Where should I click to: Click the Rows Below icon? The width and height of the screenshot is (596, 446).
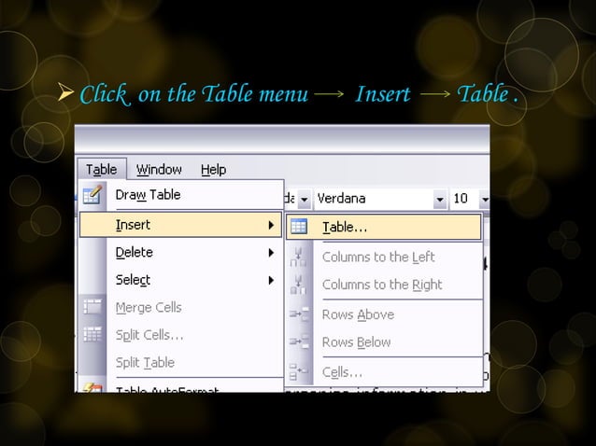pyautogui.click(x=299, y=341)
